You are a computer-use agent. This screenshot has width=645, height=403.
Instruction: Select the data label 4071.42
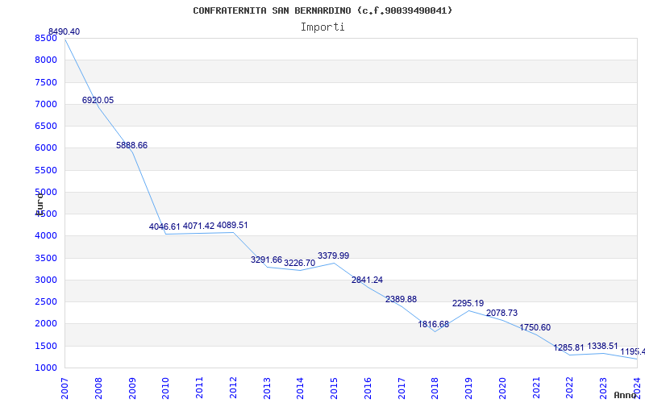coord(198,226)
